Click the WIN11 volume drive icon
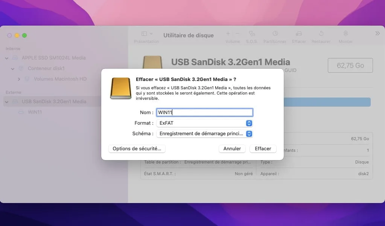385x226 pixels. pyautogui.click(x=21, y=112)
